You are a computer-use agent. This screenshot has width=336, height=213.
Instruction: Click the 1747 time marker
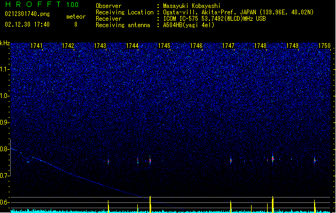(x=228, y=46)
